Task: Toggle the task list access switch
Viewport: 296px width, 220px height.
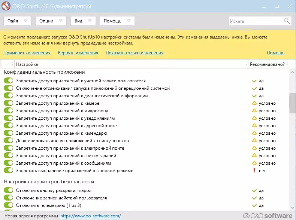Action: point(8,155)
